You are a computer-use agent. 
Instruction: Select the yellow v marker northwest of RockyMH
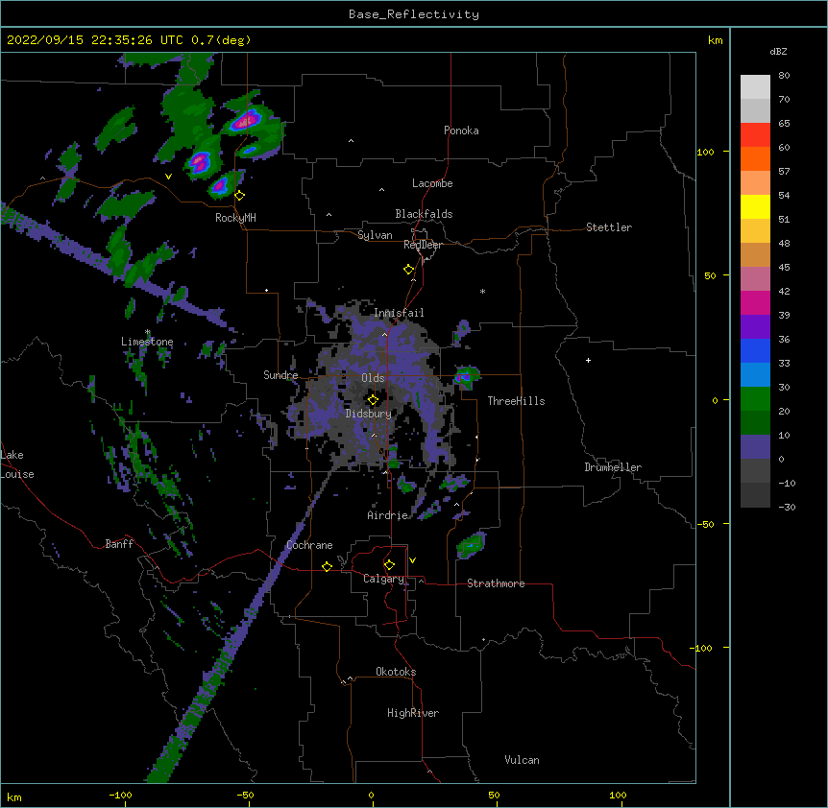168,177
